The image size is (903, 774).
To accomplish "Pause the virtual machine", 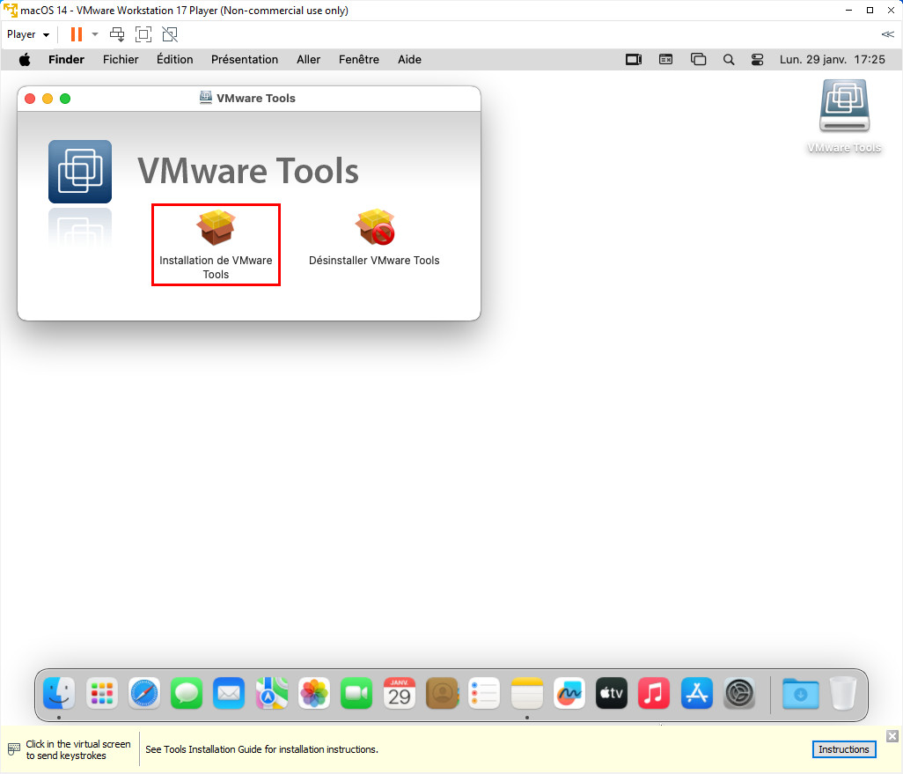I will pyautogui.click(x=76, y=34).
